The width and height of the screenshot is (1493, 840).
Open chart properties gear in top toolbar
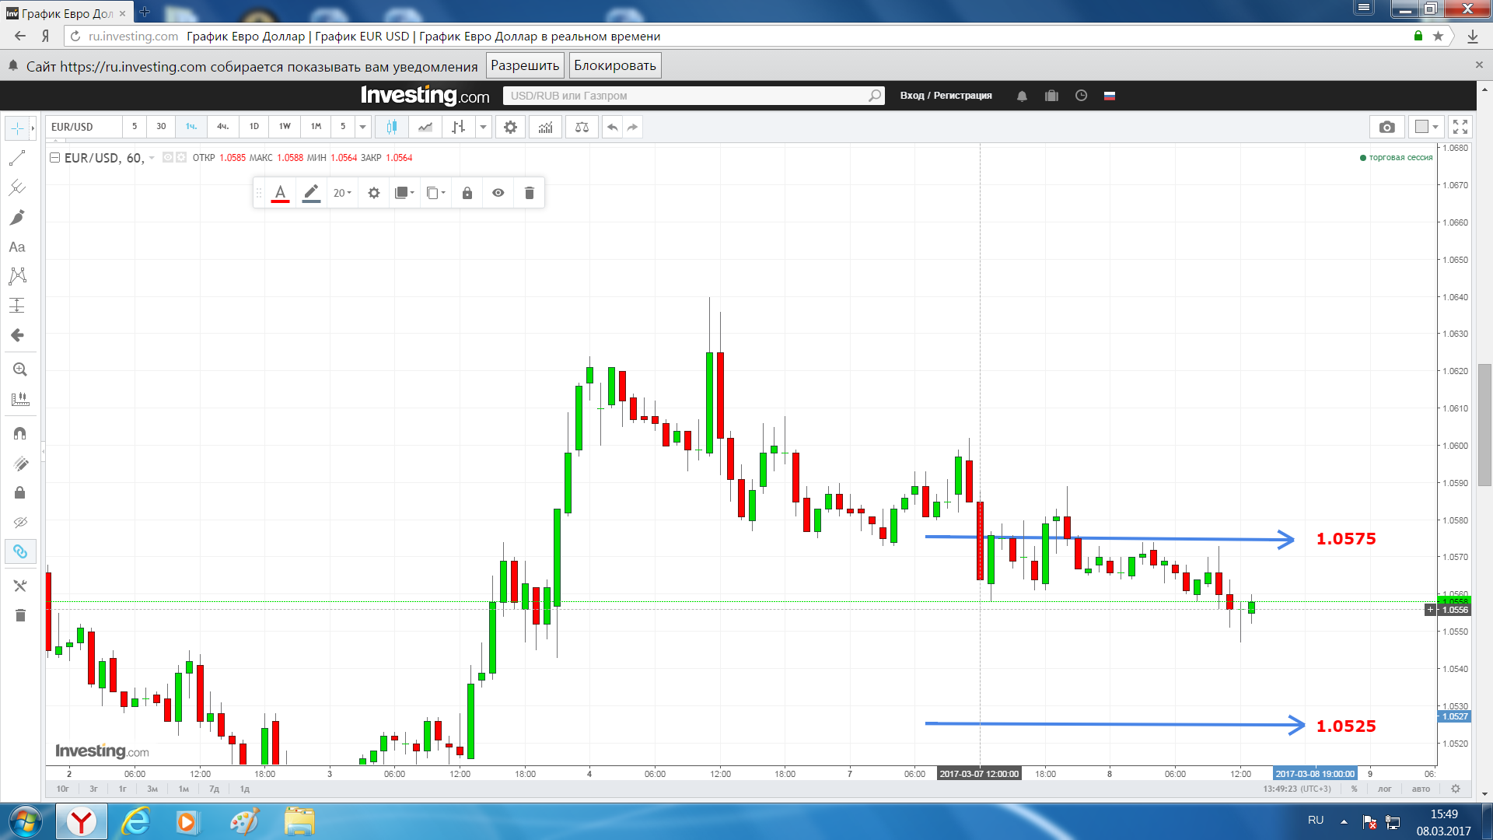pyautogui.click(x=510, y=127)
